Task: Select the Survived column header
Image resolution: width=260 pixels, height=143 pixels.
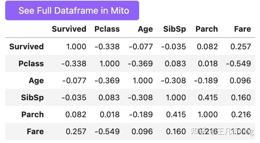Action: [69, 29]
